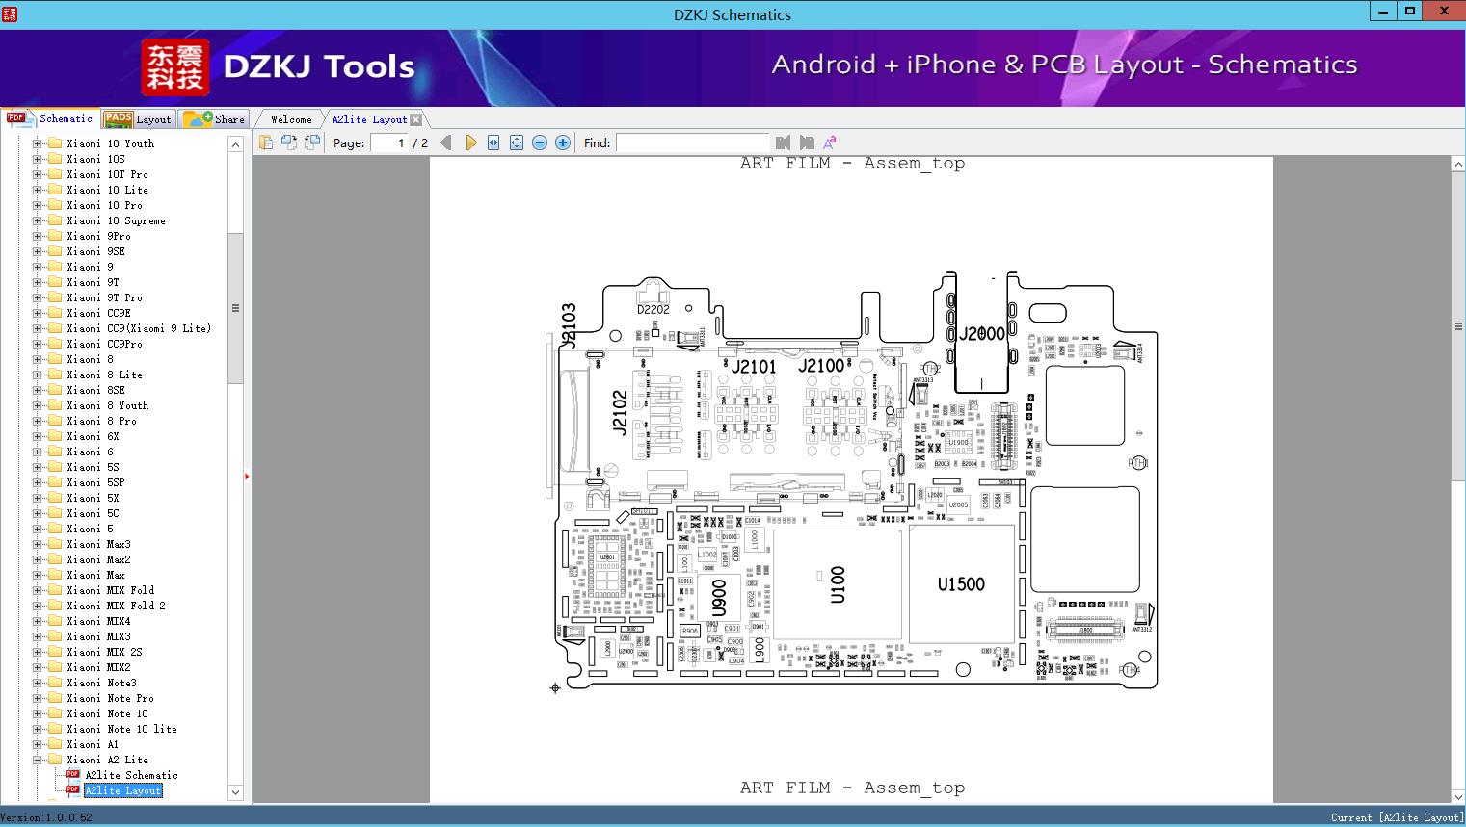1466x827 pixels.
Task: Click the folder icon for Xiaomi Note3
Action: tap(55, 683)
